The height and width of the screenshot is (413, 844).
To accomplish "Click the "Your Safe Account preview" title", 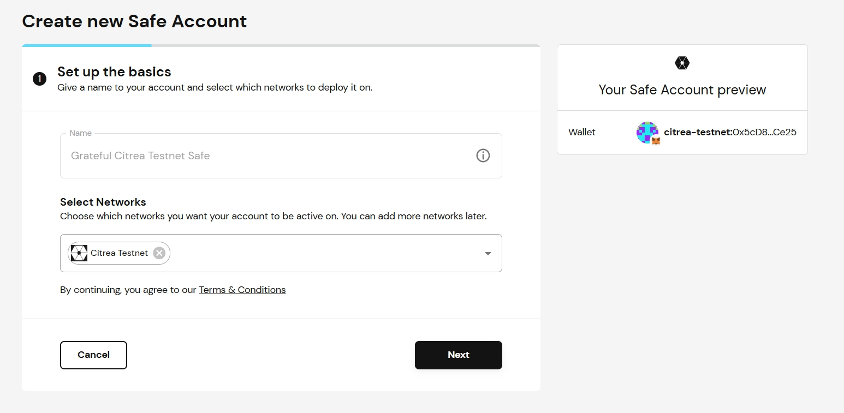I will click(682, 90).
